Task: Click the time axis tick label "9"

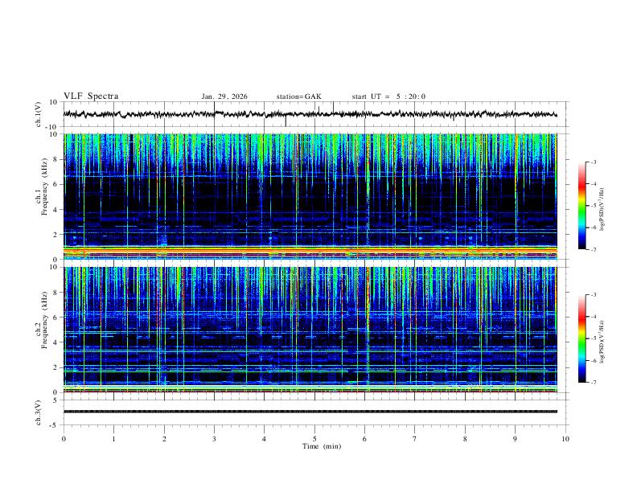Action: [515, 439]
